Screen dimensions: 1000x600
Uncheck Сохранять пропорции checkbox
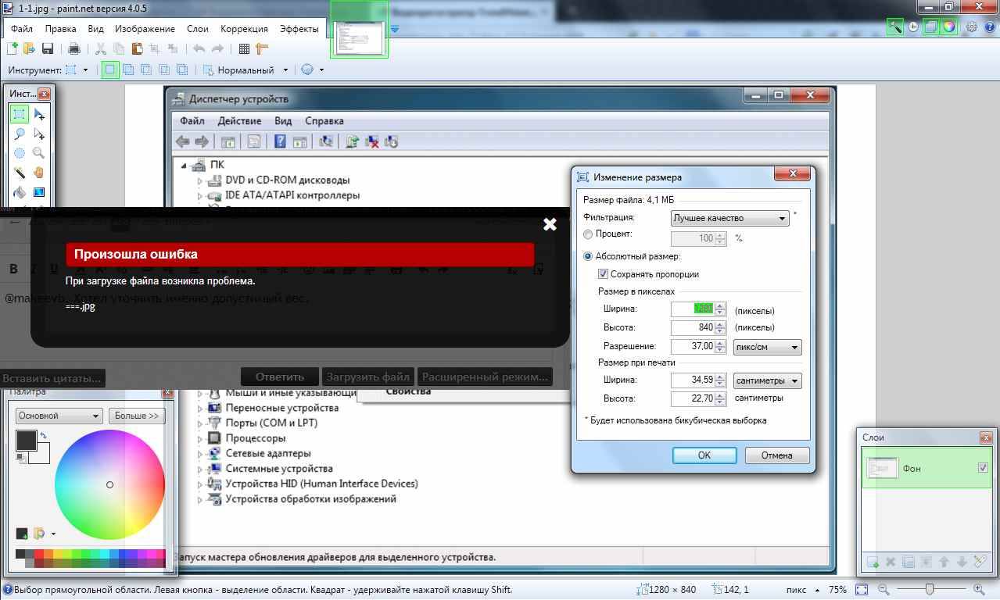click(603, 274)
